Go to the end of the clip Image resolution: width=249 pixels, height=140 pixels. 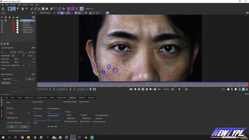click(155, 89)
